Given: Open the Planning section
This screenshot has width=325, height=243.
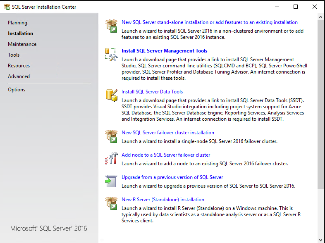Looking at the screenshot, I should (18, 23).
